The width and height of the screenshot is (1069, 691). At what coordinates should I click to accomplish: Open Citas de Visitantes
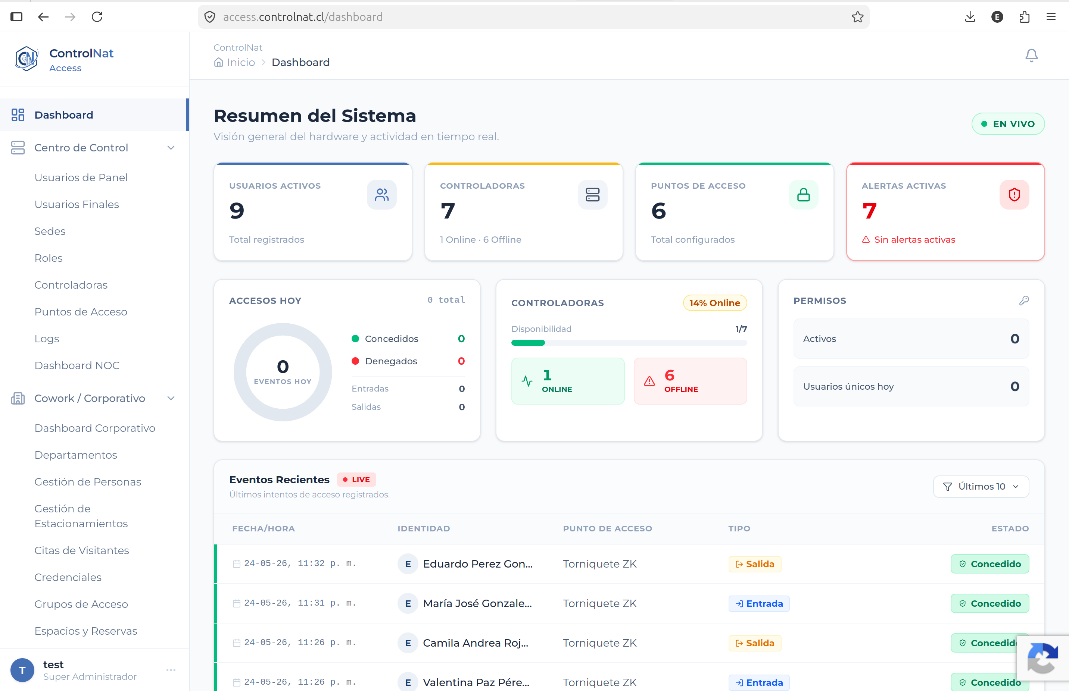[82, 550]
